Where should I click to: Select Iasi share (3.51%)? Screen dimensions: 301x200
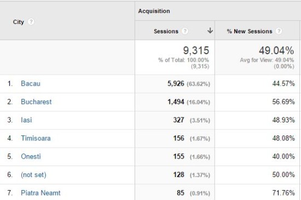point(200,120)
